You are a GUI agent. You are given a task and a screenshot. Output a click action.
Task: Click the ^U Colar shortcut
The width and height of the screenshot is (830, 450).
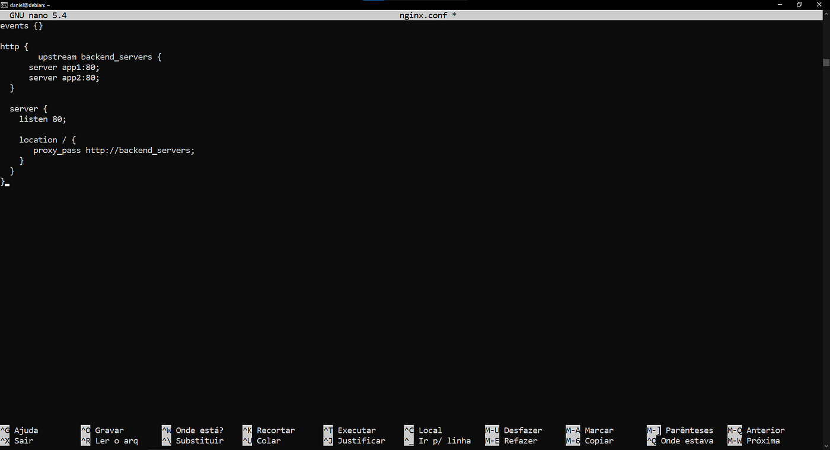coord(261,441)
